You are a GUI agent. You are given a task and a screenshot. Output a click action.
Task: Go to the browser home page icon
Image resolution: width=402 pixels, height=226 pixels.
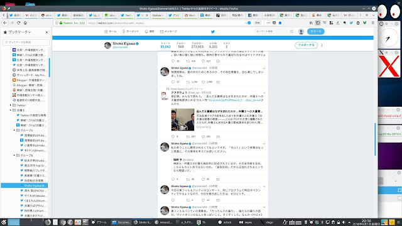click(25, 23)
